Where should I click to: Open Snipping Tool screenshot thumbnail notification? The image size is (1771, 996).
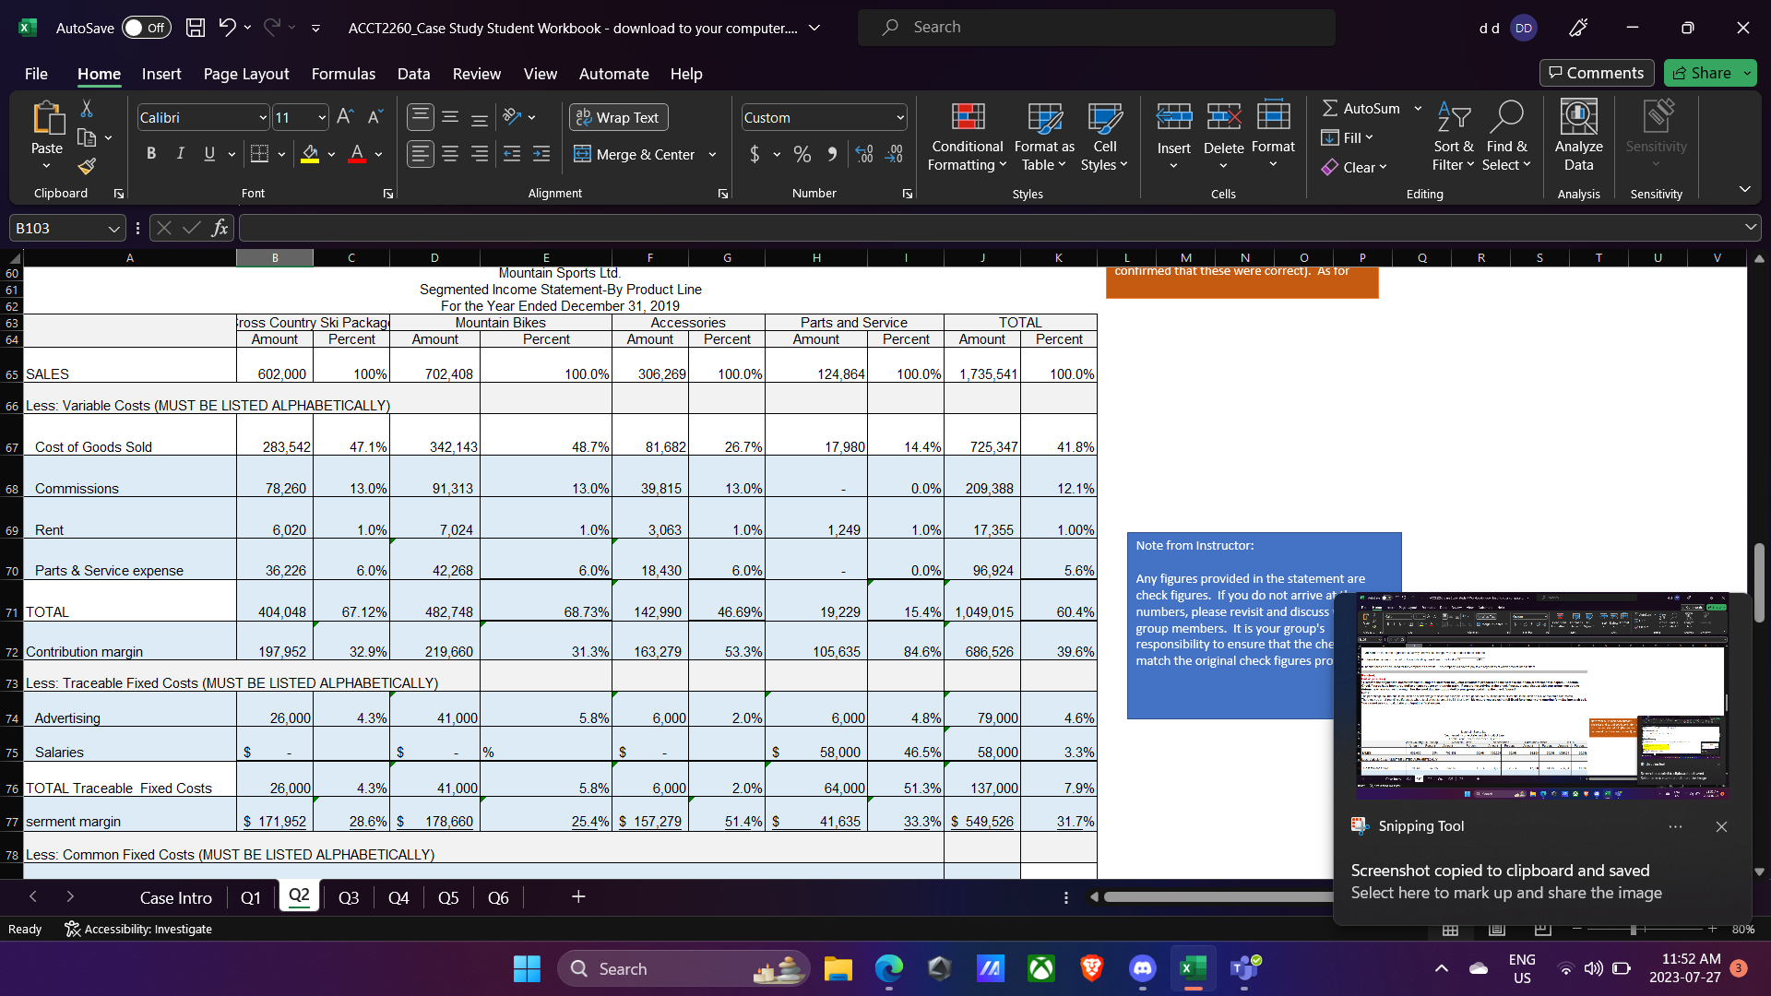coord(1541,696)
